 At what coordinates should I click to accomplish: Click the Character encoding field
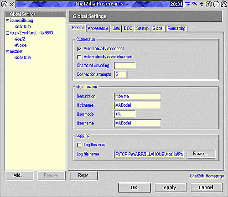pyautogui.click(x=125, y=66)
